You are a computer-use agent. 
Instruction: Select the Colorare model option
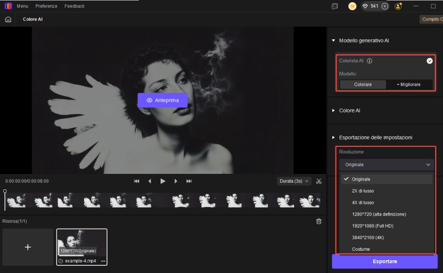pos(363,85)
